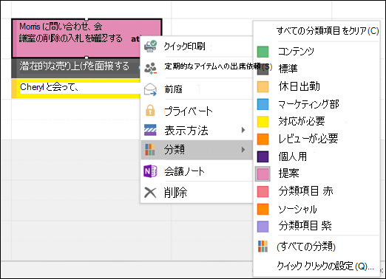Pick the lavender 分類項目 紫 swatch
Screen dimensions: 386x279
(x=263, y=227)
